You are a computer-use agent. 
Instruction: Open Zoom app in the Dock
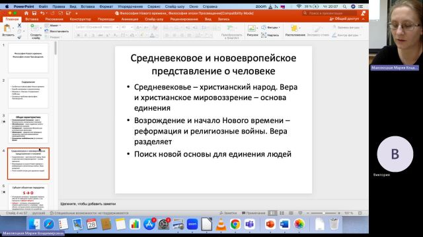(x=192, y=224)
